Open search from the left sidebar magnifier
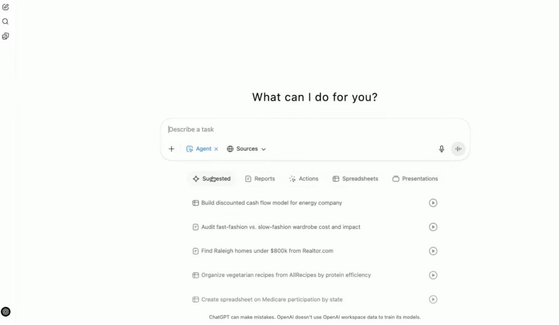 coord(5,22)
